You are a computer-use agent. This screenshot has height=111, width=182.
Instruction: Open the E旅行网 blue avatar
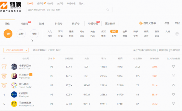click(x=14, y=94)
